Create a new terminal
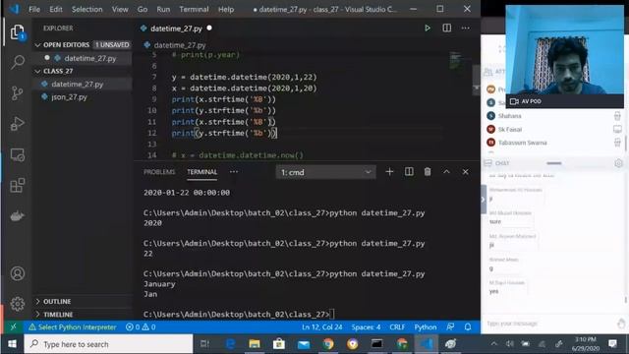This screenshot has width=629, height=354. pyautogui.click(x=389, y=172)
